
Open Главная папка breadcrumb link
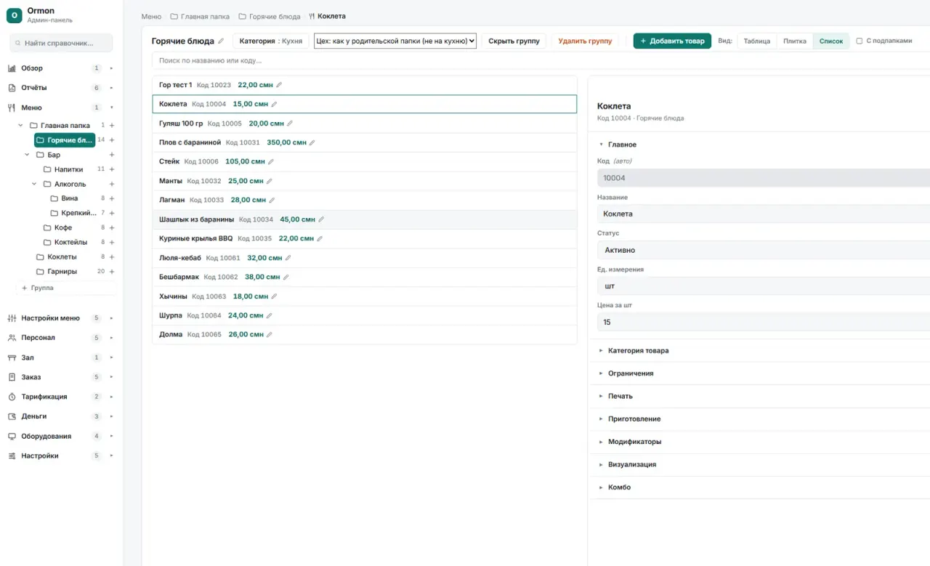[201, 16]
